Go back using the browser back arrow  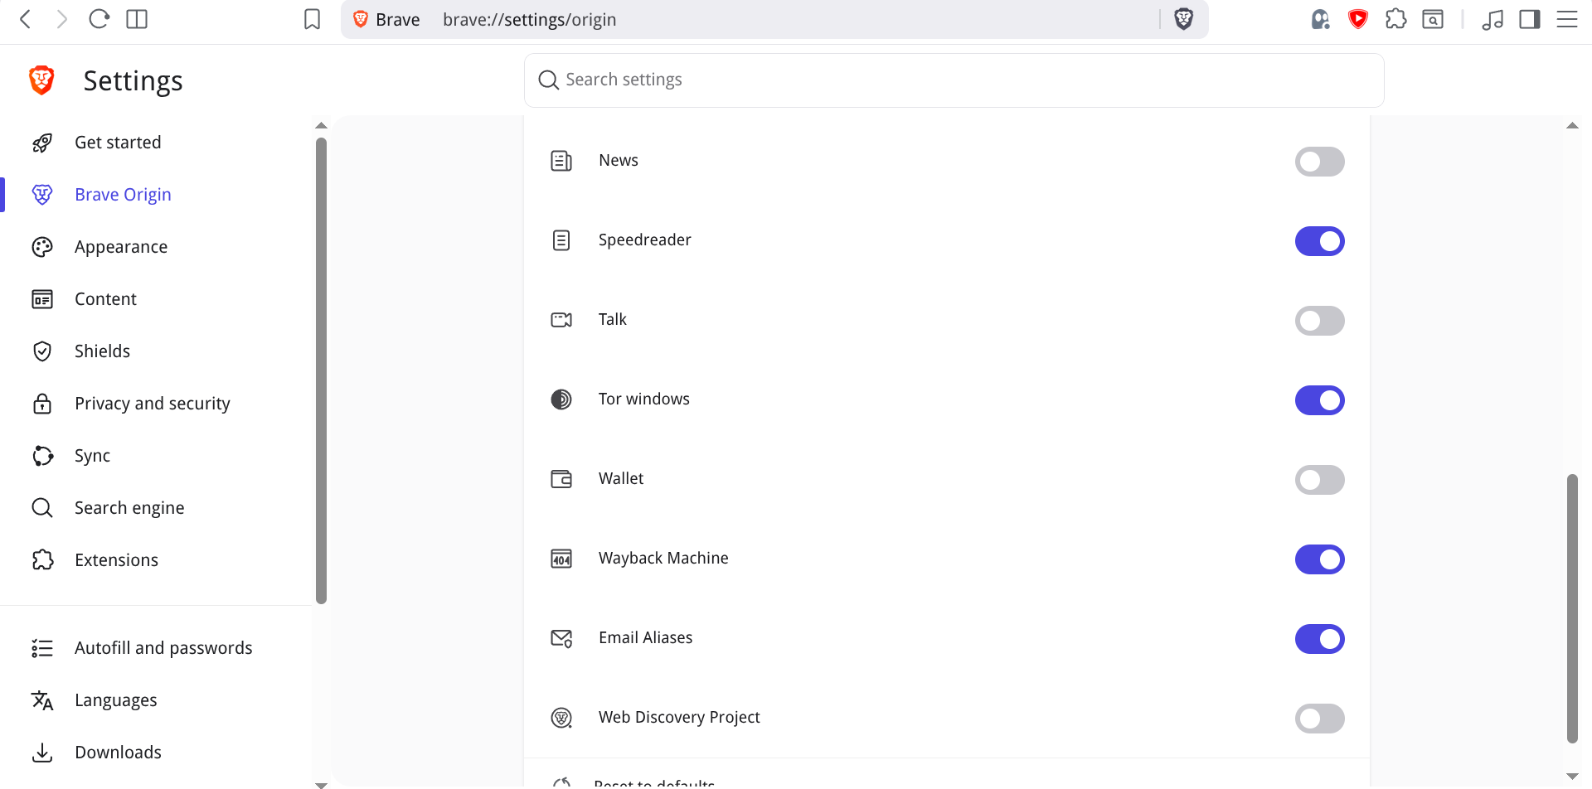(x=26, y=19)
